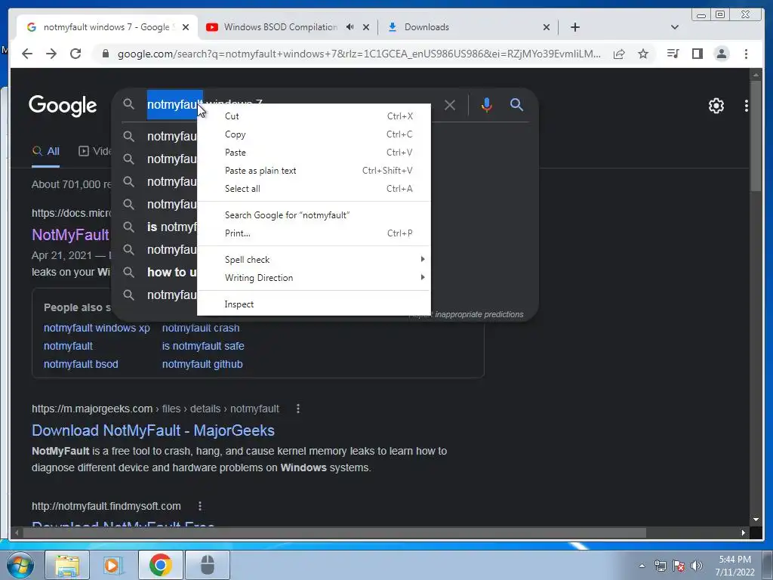Screen dimensions: 773x580
Task: Close the Downloads tab
Action: point(547,27)
